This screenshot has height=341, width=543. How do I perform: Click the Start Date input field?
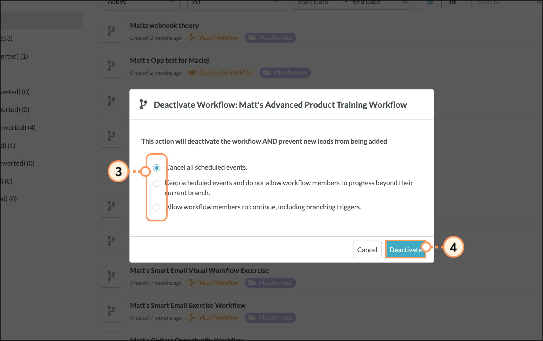point(316,2)
